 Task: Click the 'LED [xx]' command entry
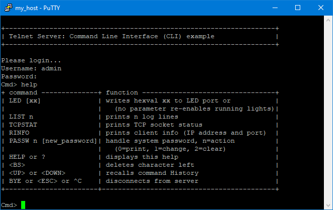coord(25,100)
